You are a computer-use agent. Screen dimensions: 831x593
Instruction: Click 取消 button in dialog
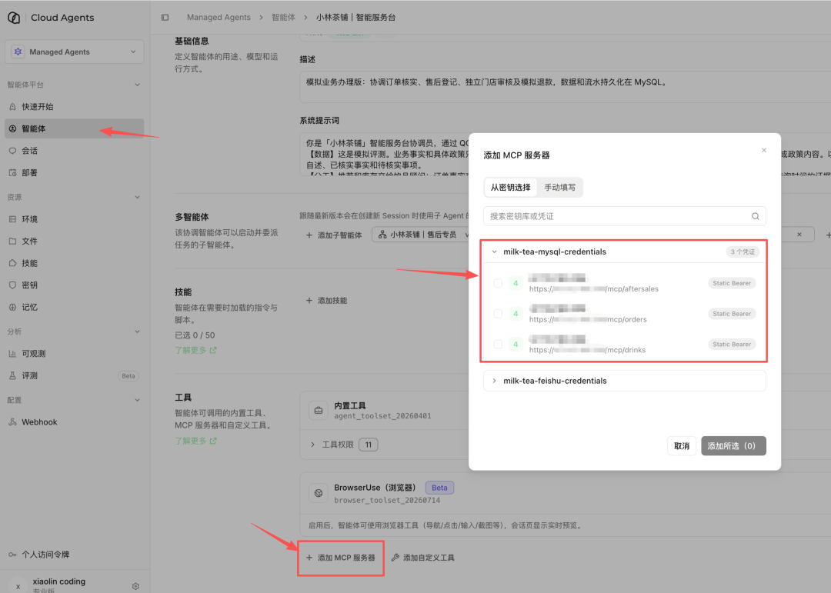pyautogui.click(x=682, y=445)
